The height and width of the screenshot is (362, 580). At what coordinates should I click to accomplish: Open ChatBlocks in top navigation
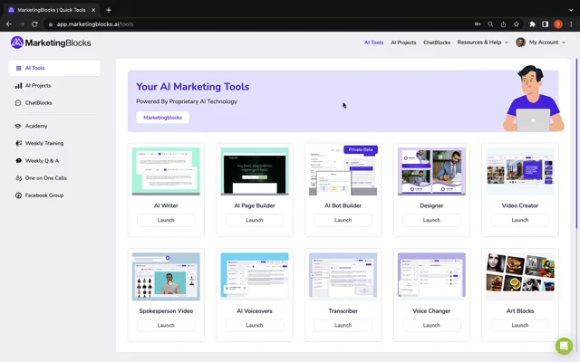click(x=437, y=43)
